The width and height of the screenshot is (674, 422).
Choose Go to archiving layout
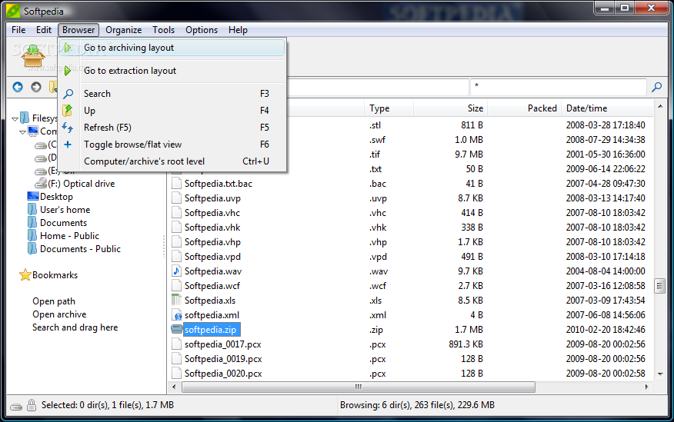172,48
